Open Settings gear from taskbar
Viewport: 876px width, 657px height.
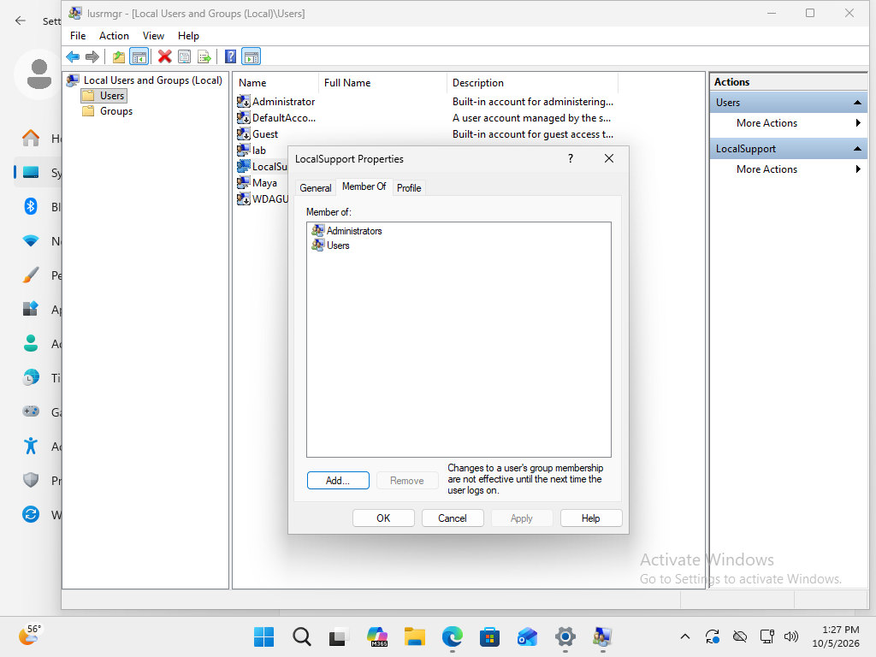coord(565,636)
